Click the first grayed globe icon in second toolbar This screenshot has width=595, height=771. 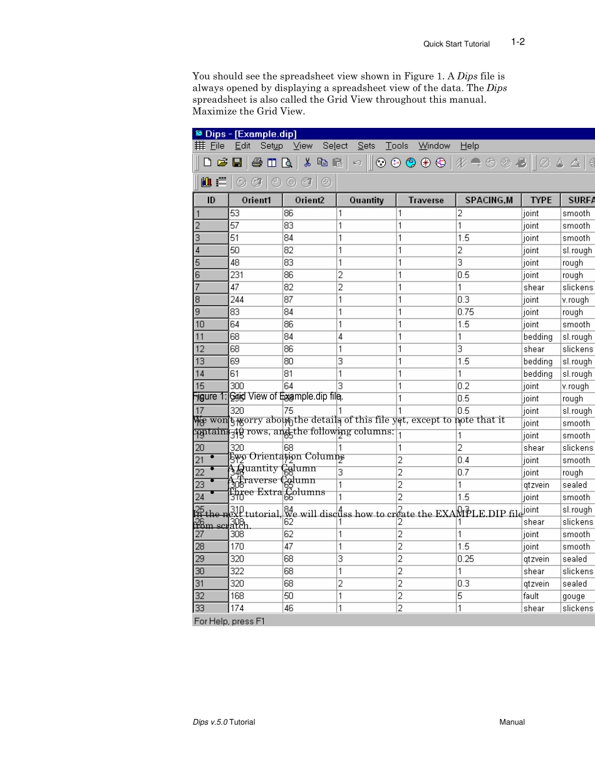241,182
